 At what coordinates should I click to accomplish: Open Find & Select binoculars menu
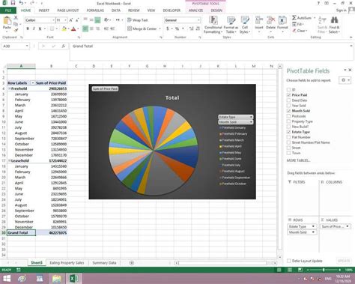coord(334,25)
